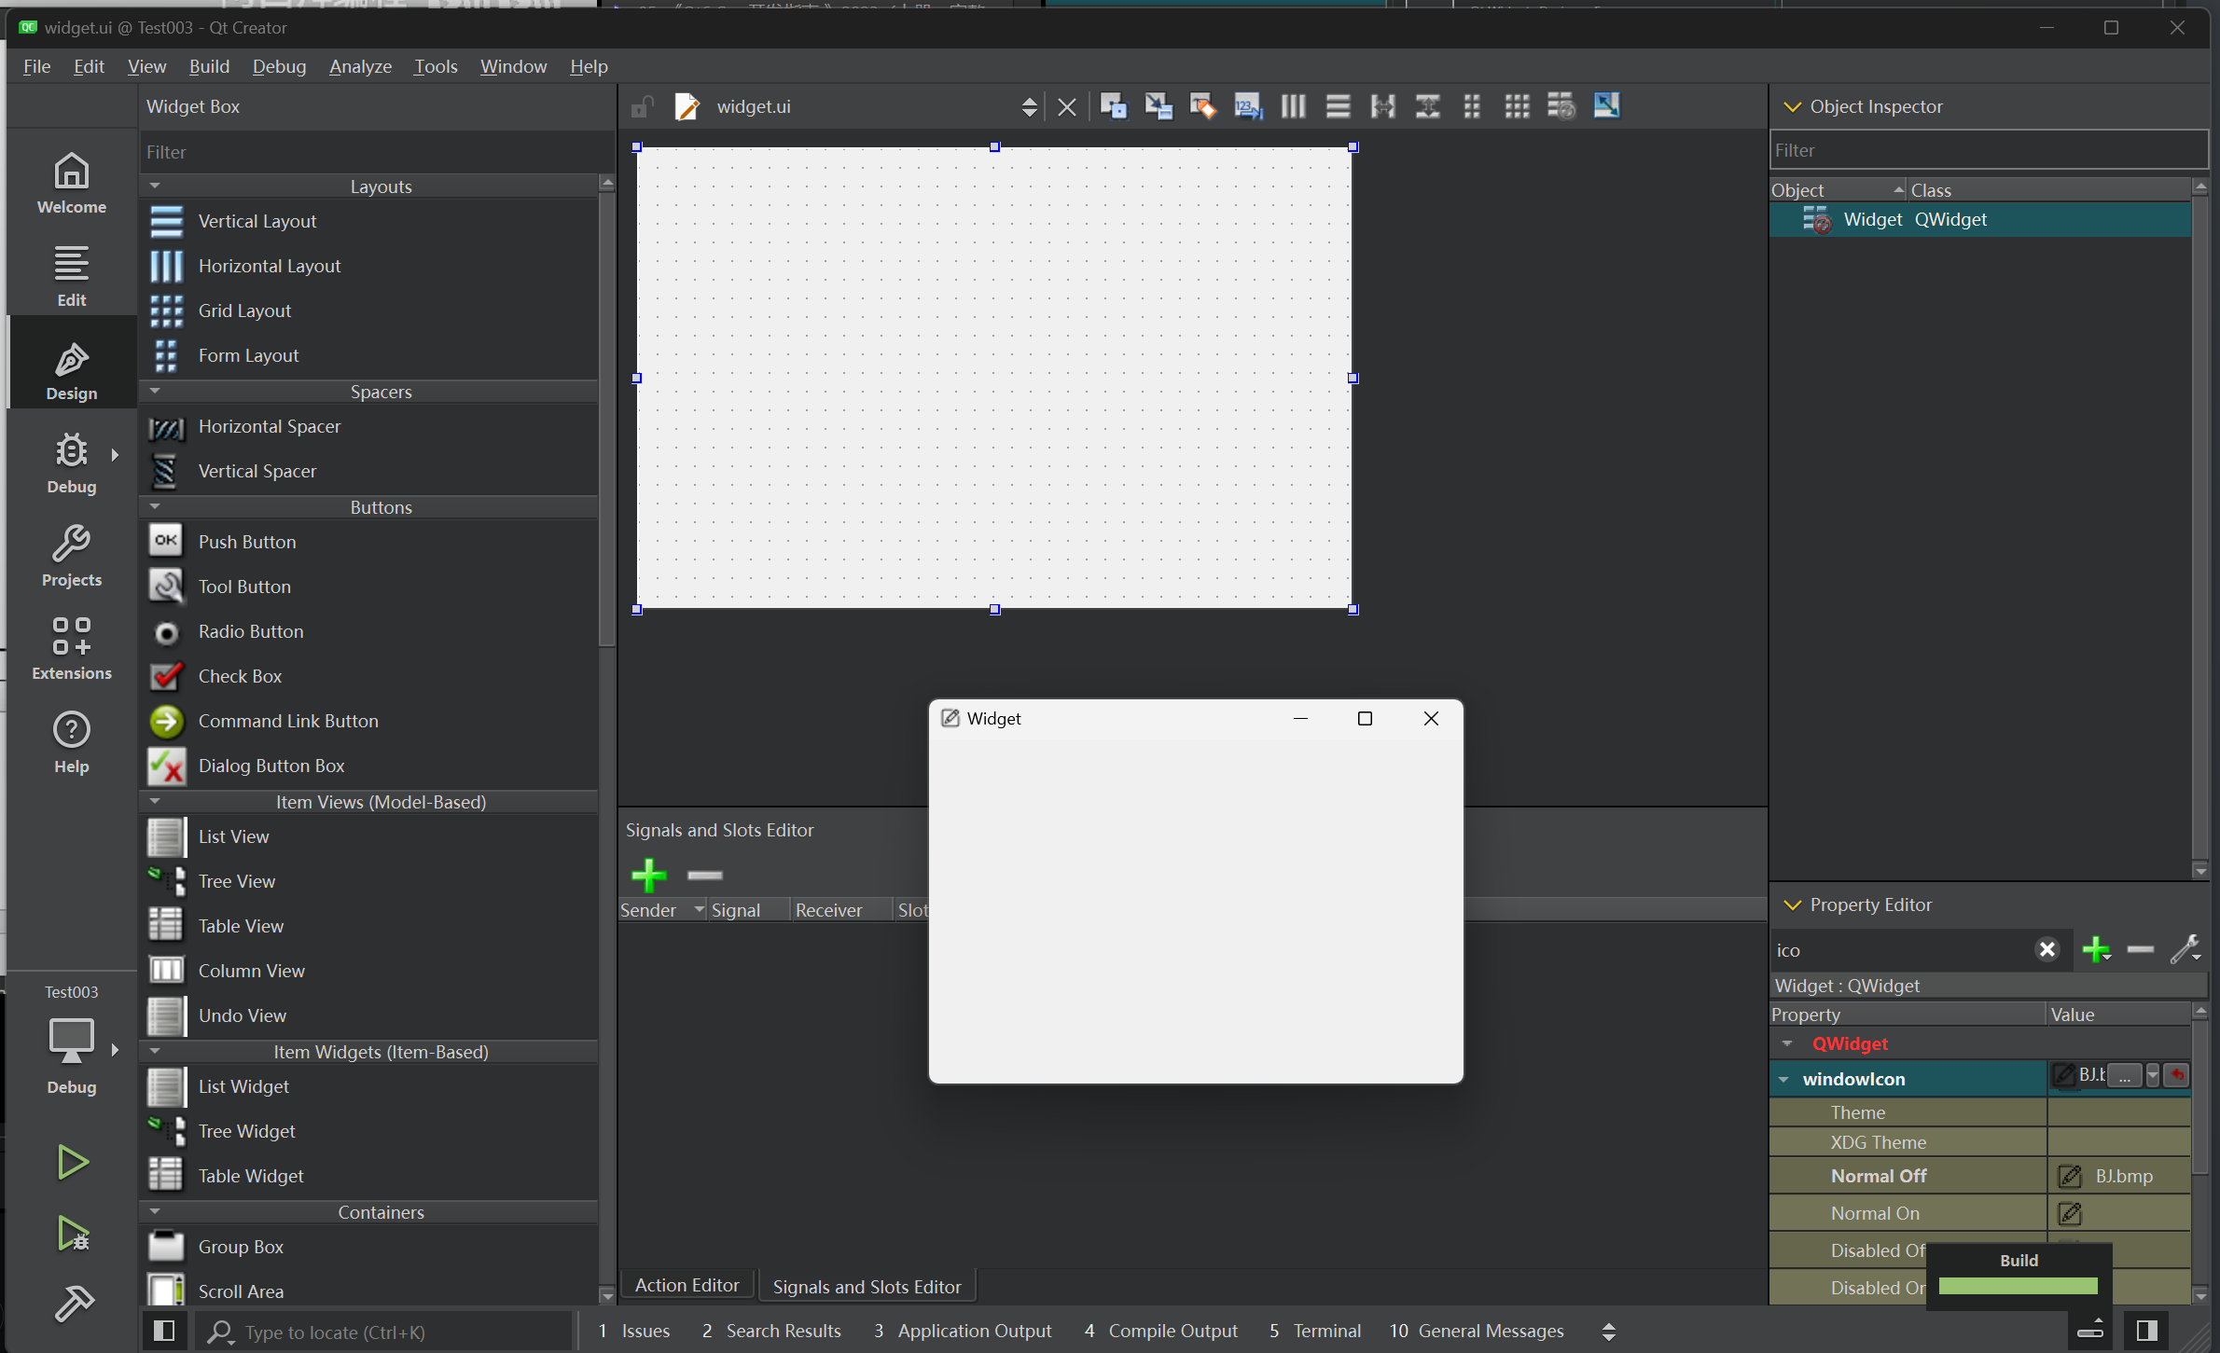Collapse the Layouts category
Screen dimensions: 2220x1353
tap(155, 186)
